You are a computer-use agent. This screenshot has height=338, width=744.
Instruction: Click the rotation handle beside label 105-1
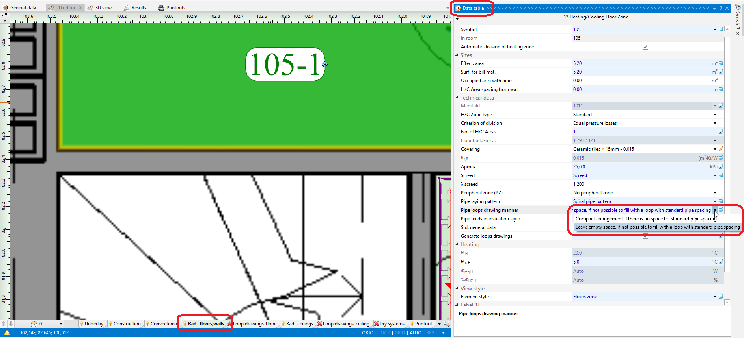tap(324, 64)
